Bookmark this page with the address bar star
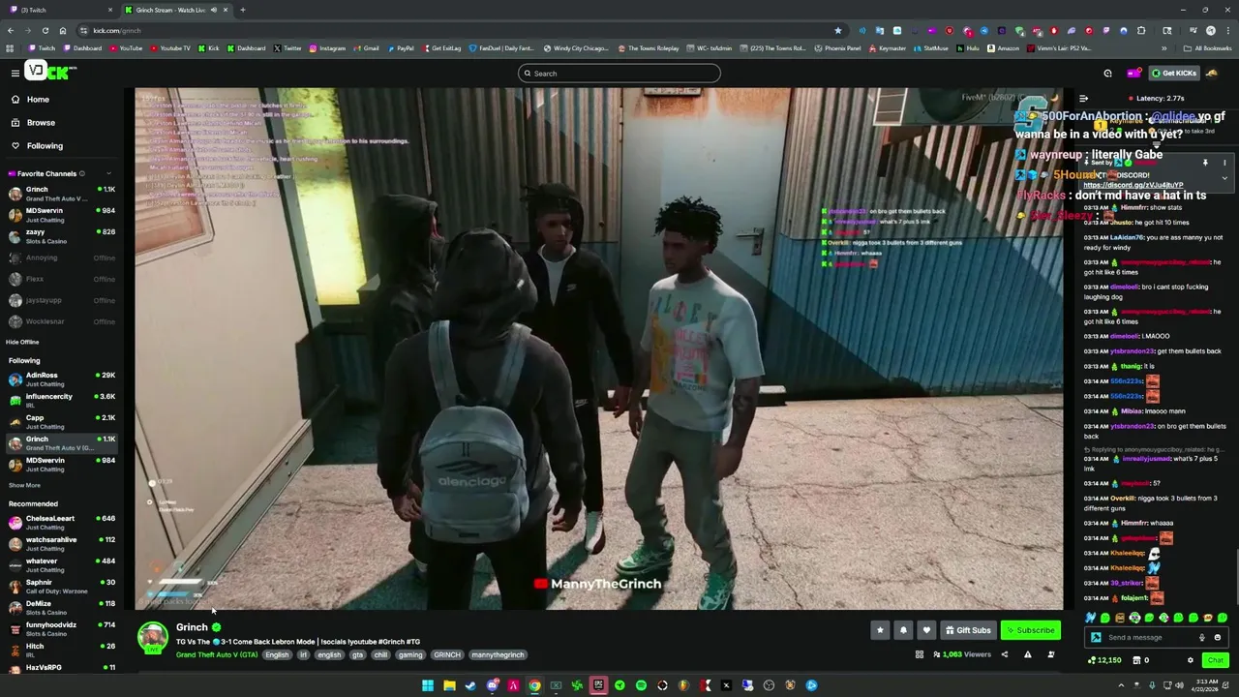 tap(837, 30)
